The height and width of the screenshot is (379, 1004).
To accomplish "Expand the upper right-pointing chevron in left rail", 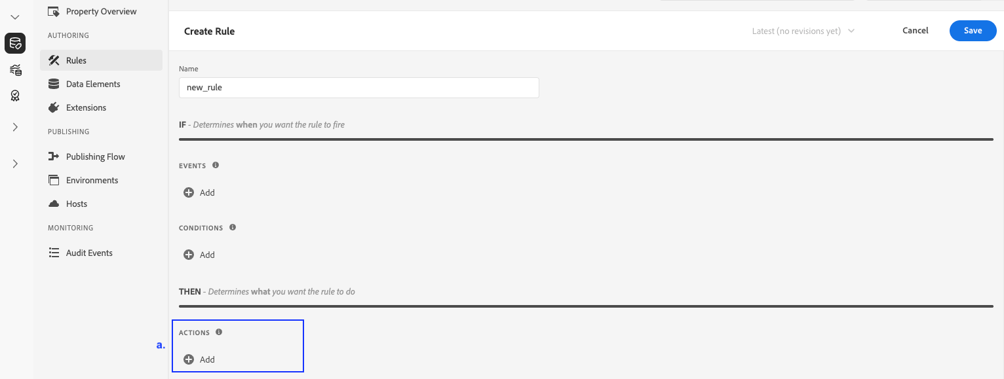I will [15, 127].
